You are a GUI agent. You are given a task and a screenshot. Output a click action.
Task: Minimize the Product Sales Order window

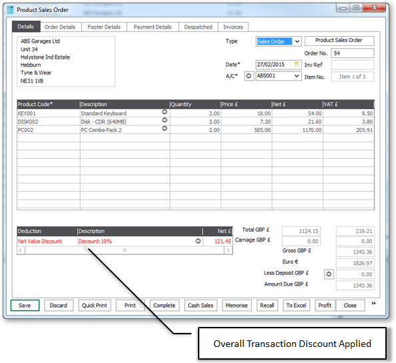(343, 8)
